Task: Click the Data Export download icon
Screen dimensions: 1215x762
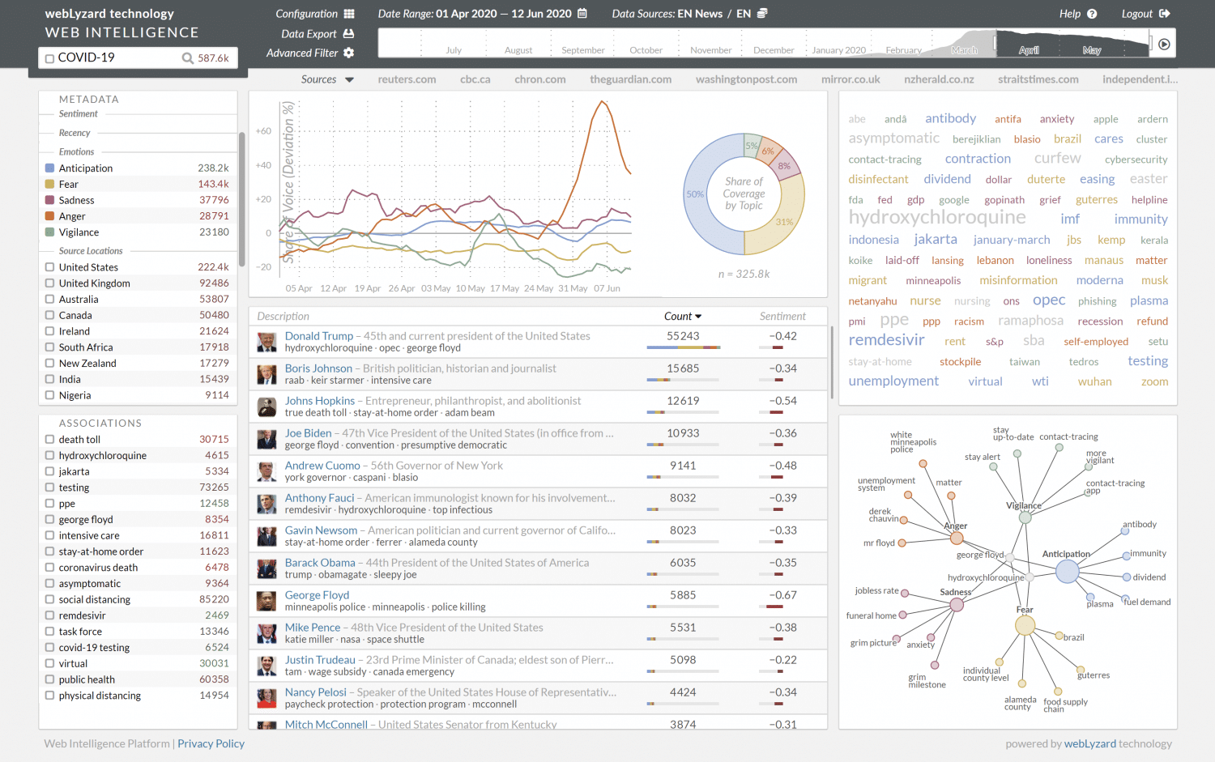Action: point(348,33)
